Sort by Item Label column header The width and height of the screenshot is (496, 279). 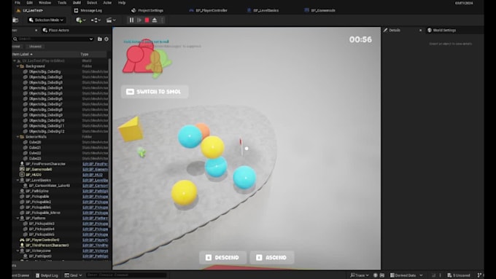[x=22, y=55]
